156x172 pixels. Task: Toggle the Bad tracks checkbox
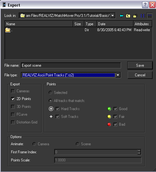115,124
